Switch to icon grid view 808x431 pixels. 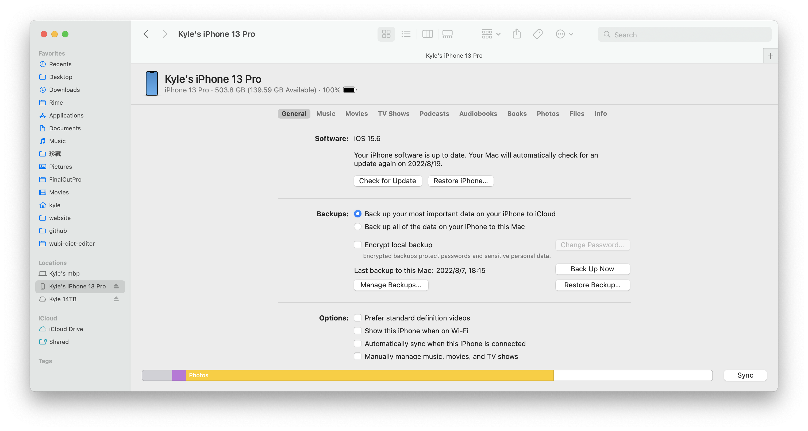[x=386, y=34]
